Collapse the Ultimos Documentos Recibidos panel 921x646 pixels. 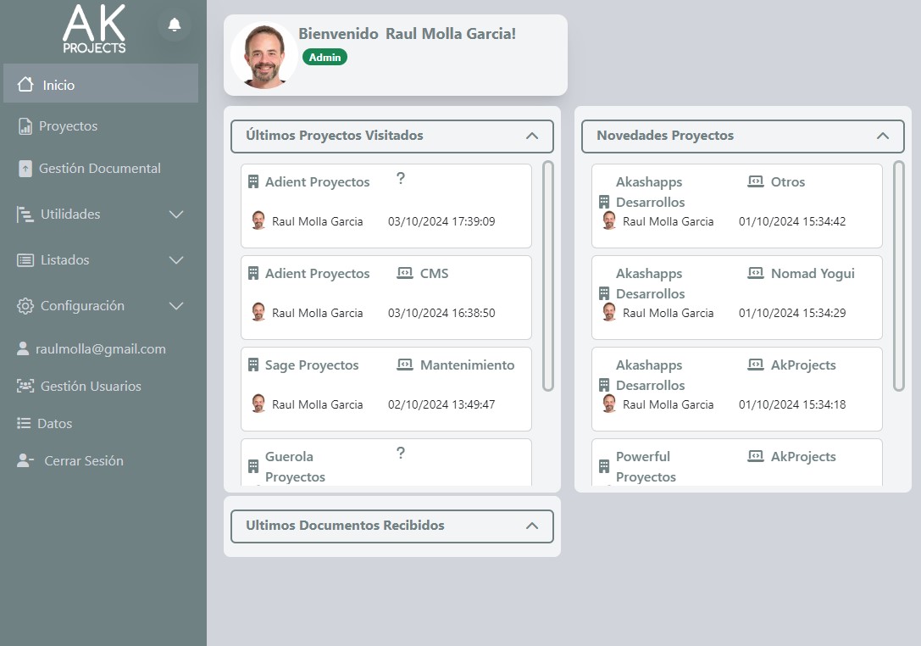coord(532,526)
